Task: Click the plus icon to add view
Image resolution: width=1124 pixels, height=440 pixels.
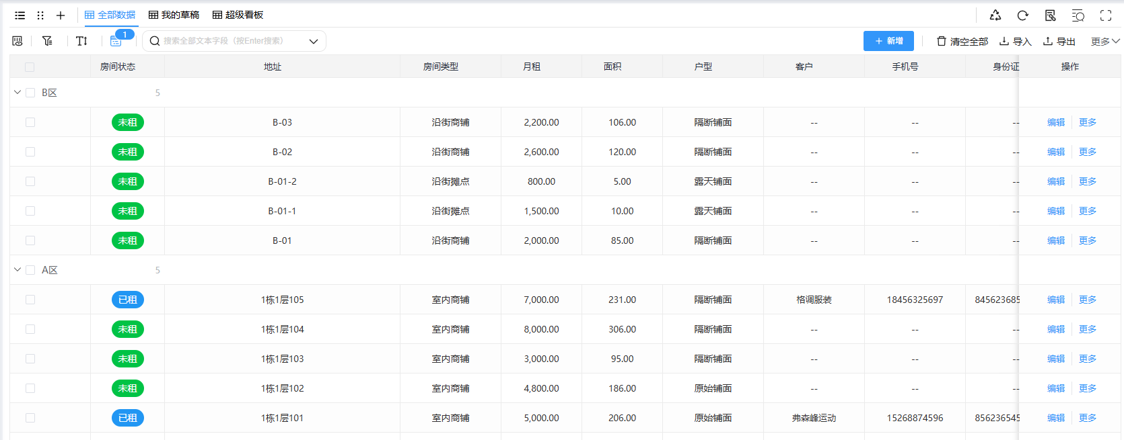Action: pos(61,15)
